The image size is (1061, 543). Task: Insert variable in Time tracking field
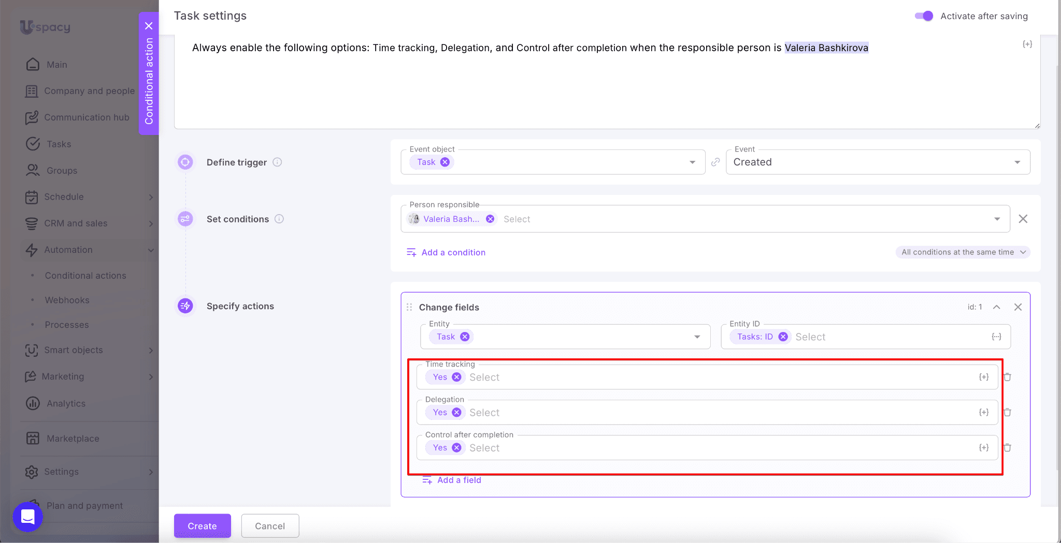click(983, 377)
